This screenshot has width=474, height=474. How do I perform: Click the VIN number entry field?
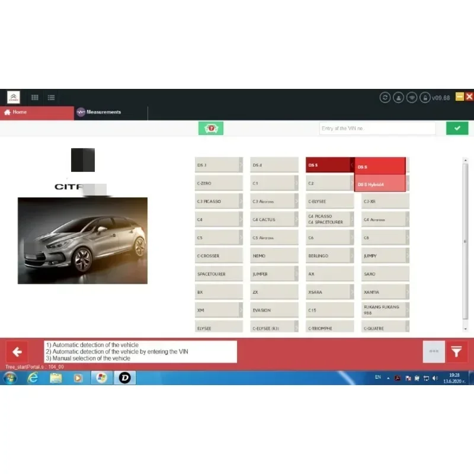(x=377, y=129)
